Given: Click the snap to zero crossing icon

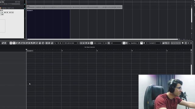Looking at the screenshot, I should click(x=106, y=43).
